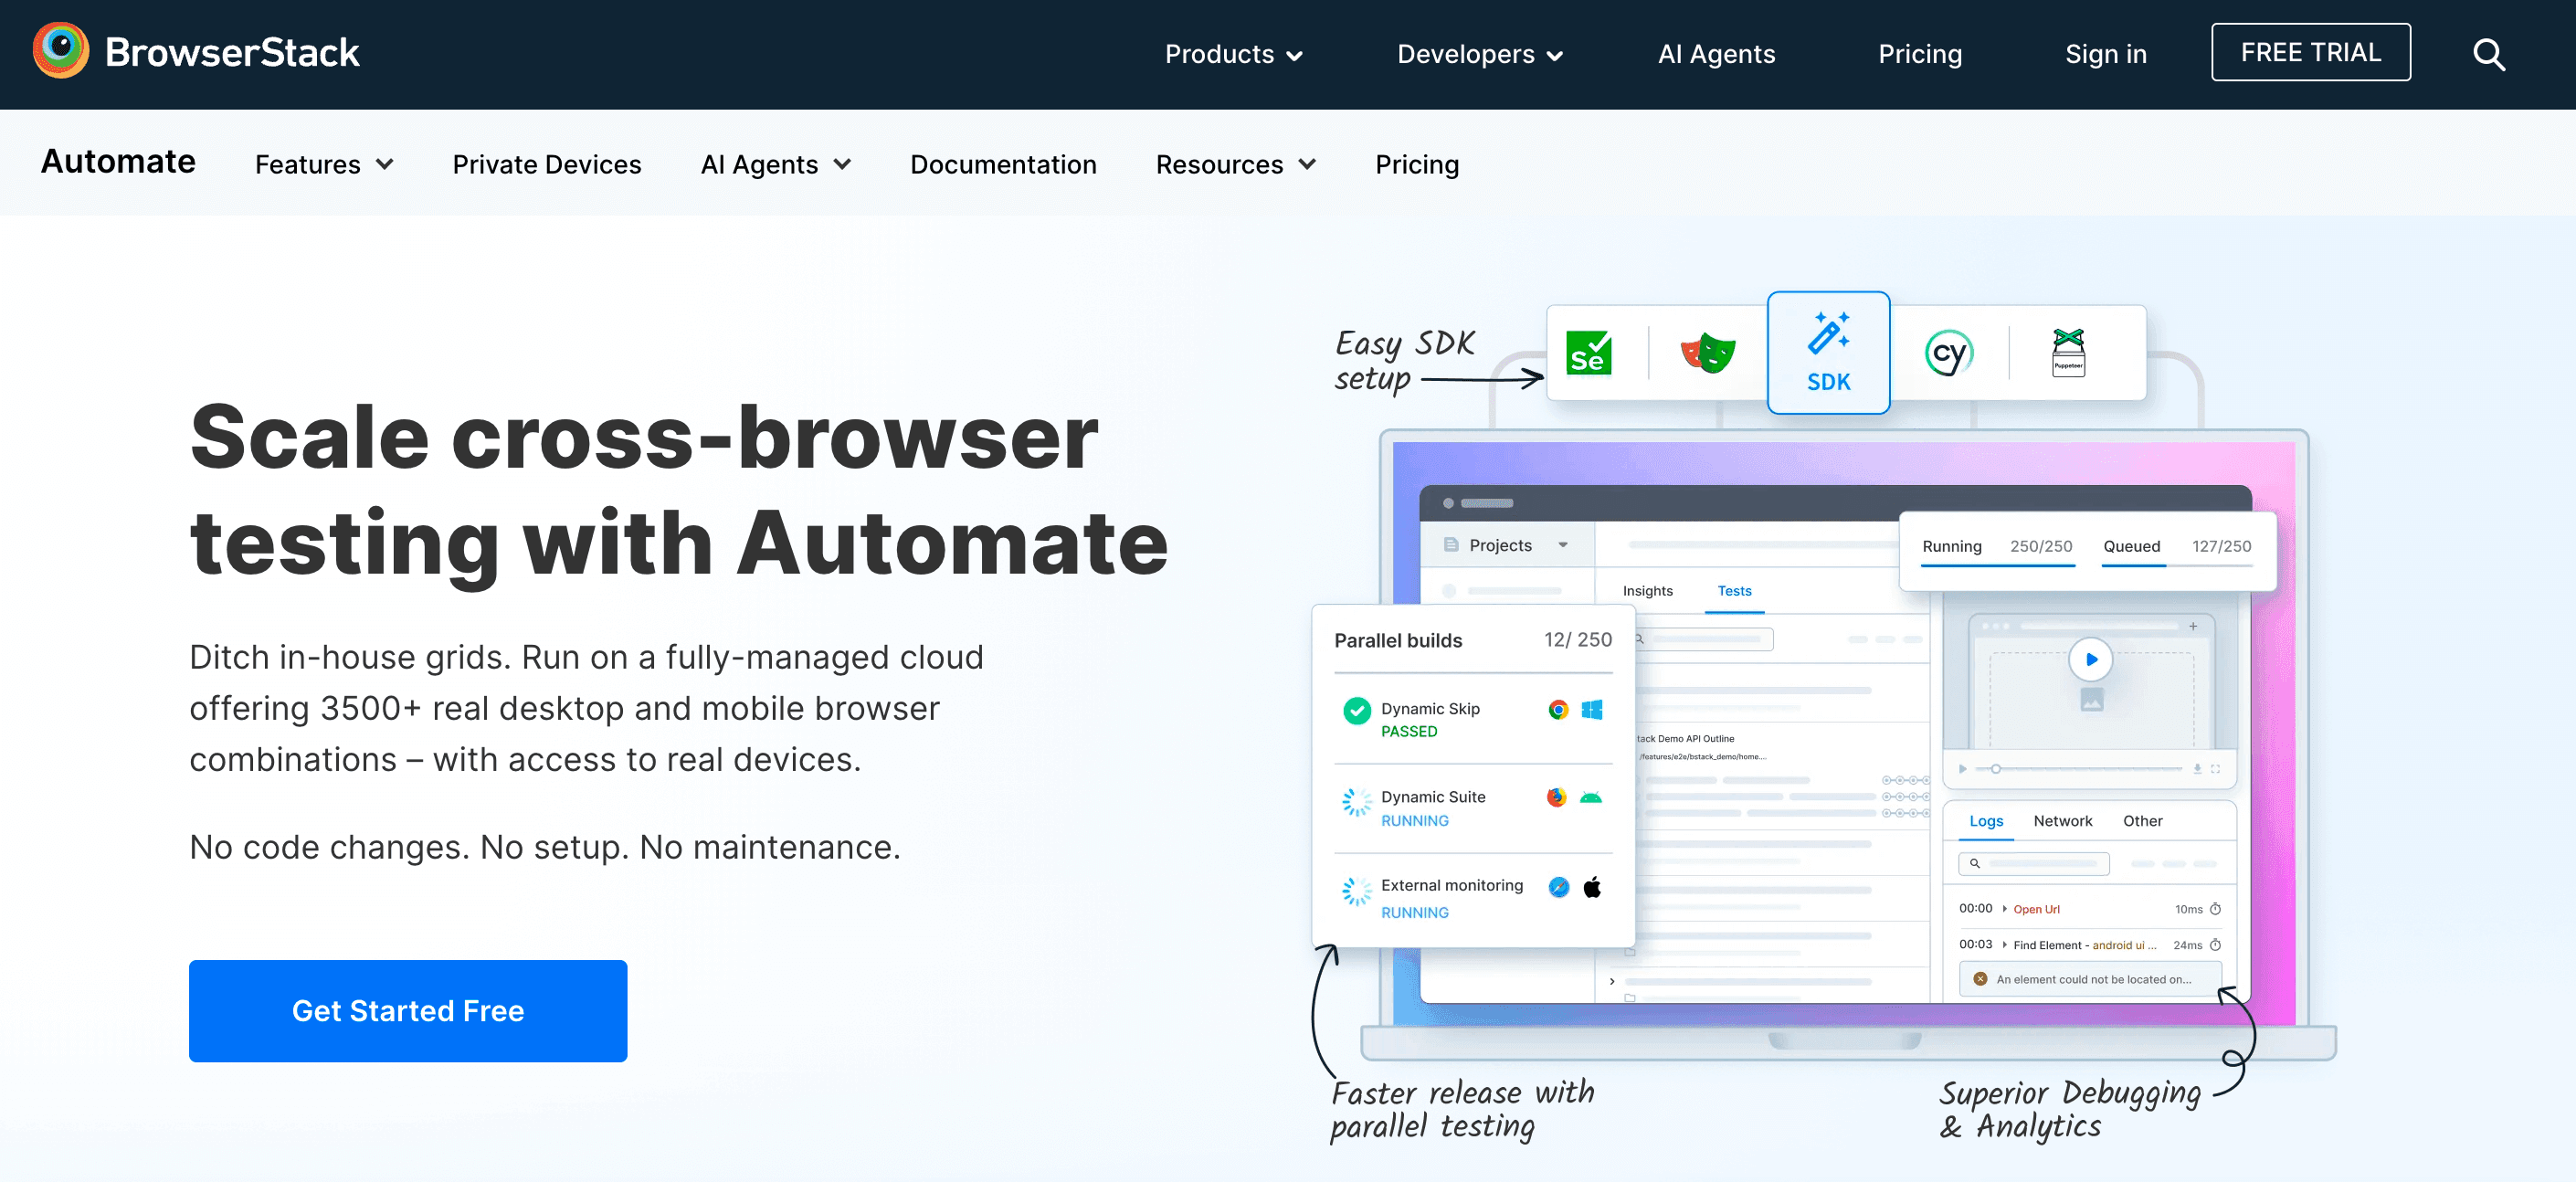Viewport: 2576px width, 1182px height.
Task: Click the External monitoring running spinner
Action: pyautogui.click(x=1357, y=891)
